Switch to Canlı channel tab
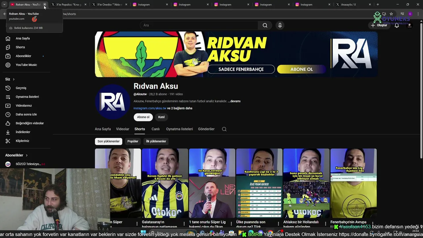This screenshot has width=423, height=238. click(x=156, y=129)
